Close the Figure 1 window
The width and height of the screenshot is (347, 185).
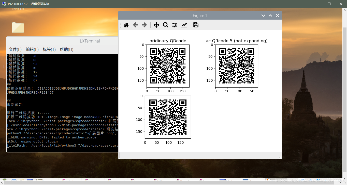278,16
